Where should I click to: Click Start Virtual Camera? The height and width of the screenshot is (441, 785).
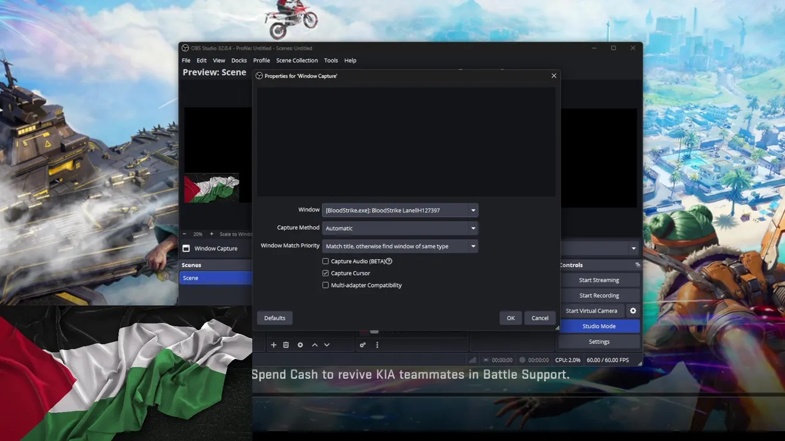pyautogui.click(x=591, y=311)
